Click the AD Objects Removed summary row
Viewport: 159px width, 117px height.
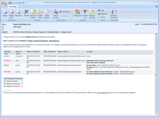pyautogui.click(x=13, y=84)
